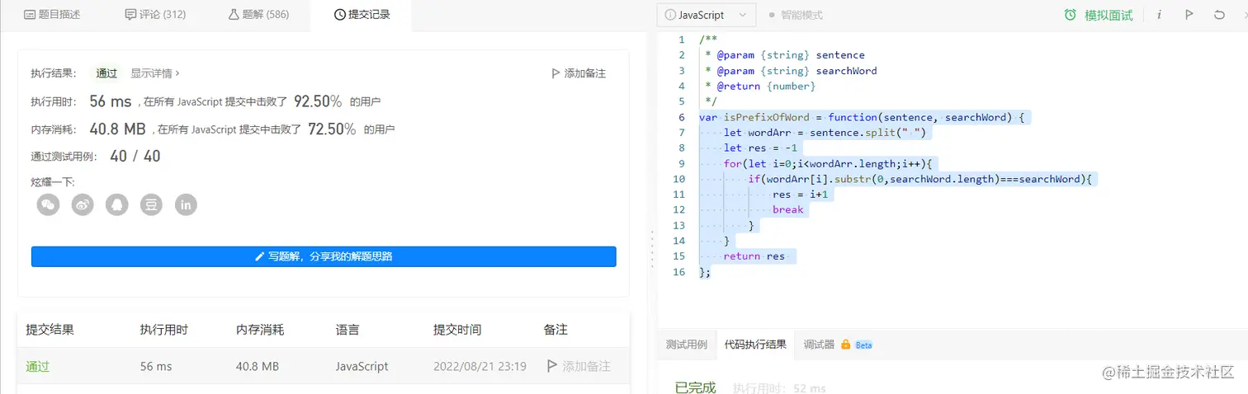Open the 题解 (586) tab
Screen dimensions: 1248x394
click(x=258, y=15)
